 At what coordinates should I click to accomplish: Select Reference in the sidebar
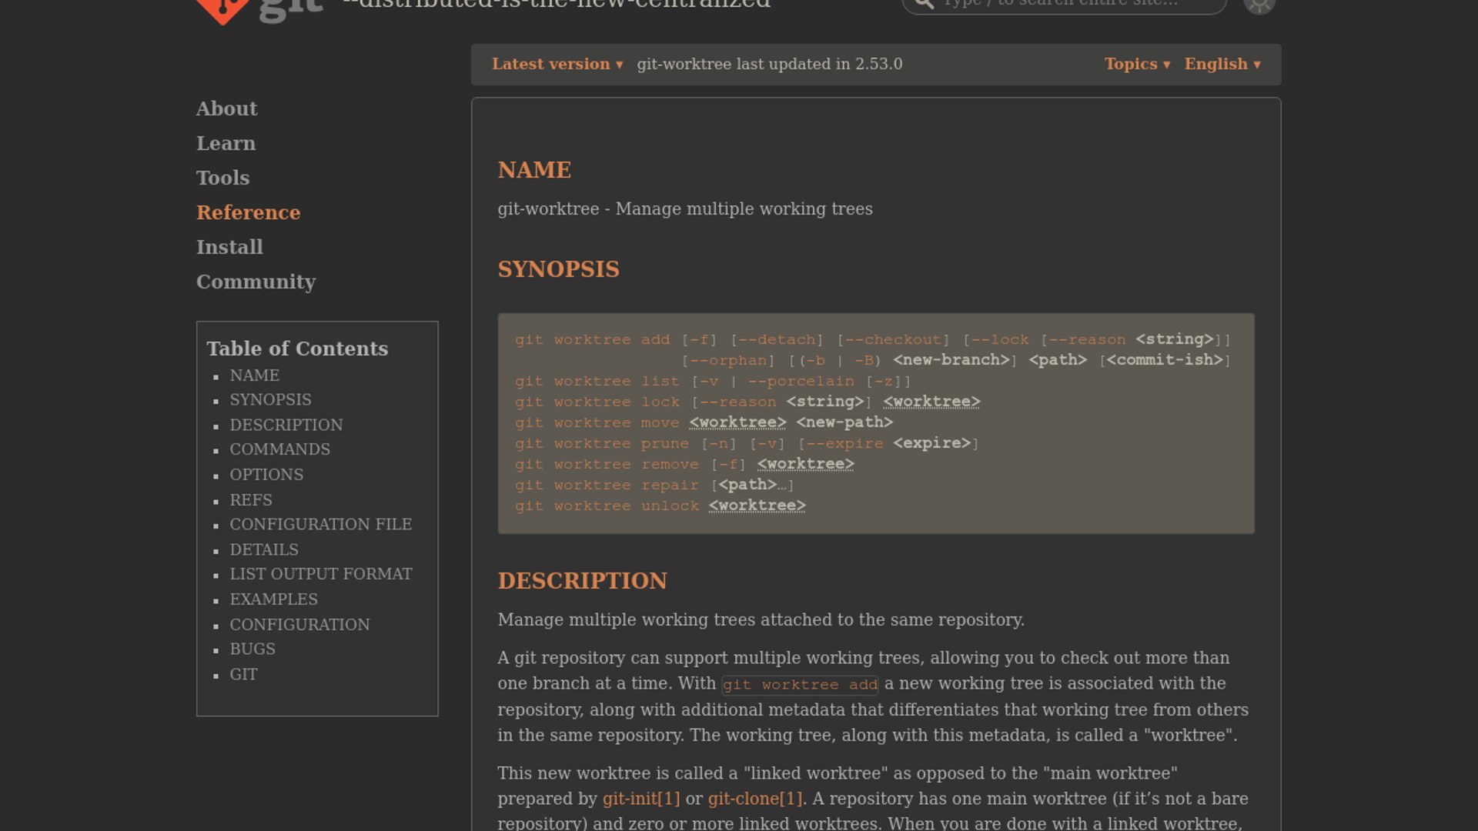(x=248, y=212)
